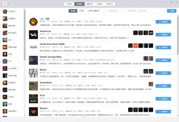
Task: Open WeakAuras first screenshot thumbnail
Action: [135, 33]
